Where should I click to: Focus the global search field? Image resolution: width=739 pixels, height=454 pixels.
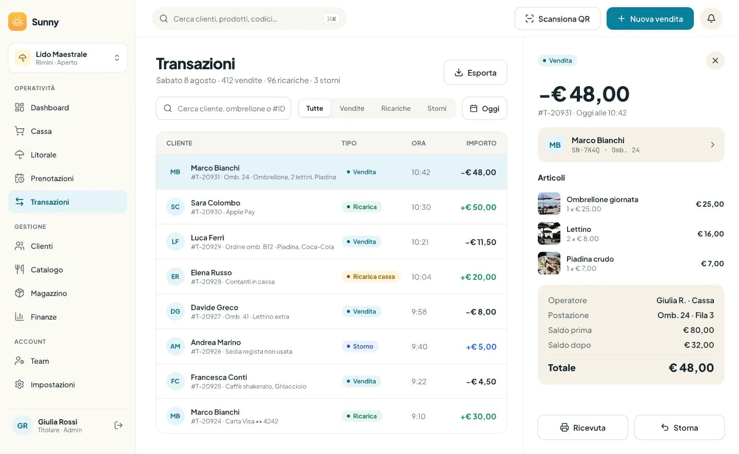click(249, 18)
